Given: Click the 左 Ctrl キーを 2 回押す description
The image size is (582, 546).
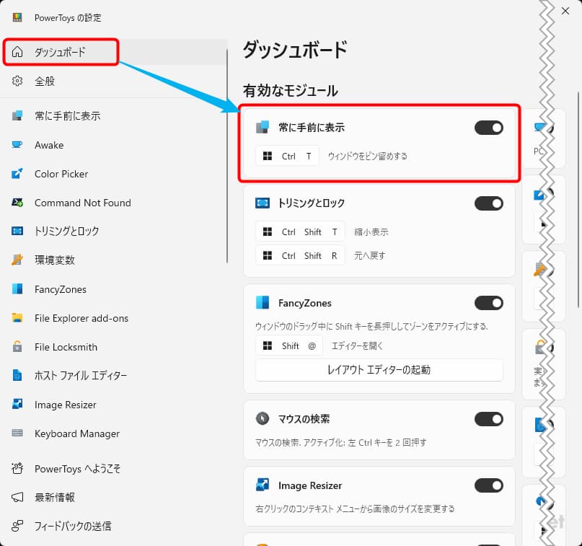Looking at the screenshot, I should pyautogui.click(x=340, y=442).
